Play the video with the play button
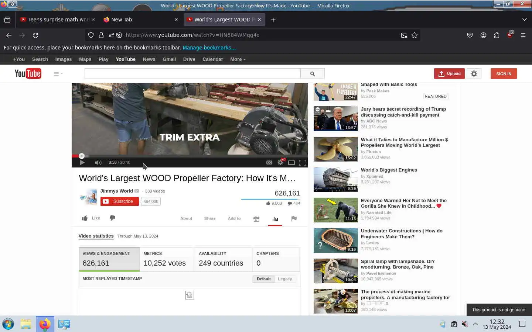532x332 pixels. [82, 162]
